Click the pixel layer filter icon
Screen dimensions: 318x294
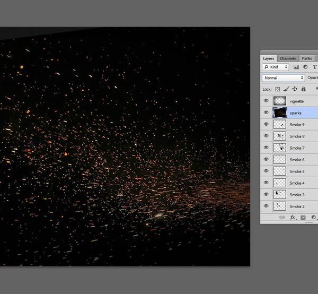point(296,67)
